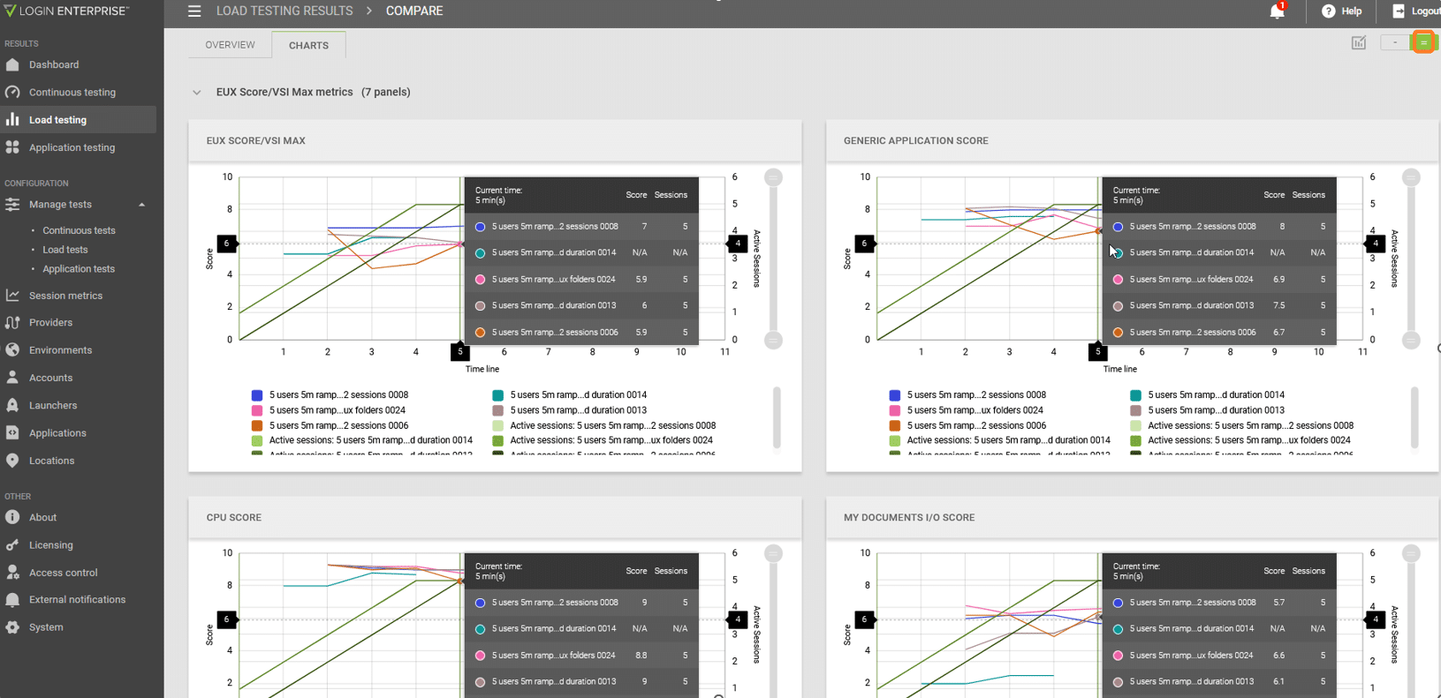Open the notifications bell
1441x698 pixels.
coord(1277,11)
